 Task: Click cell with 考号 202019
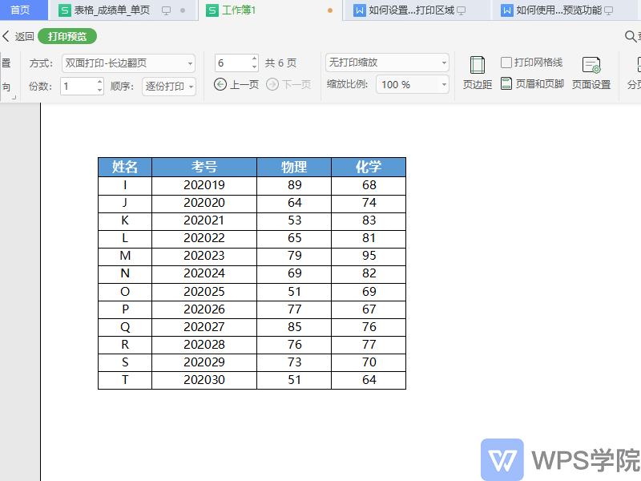tap(204, 185)
